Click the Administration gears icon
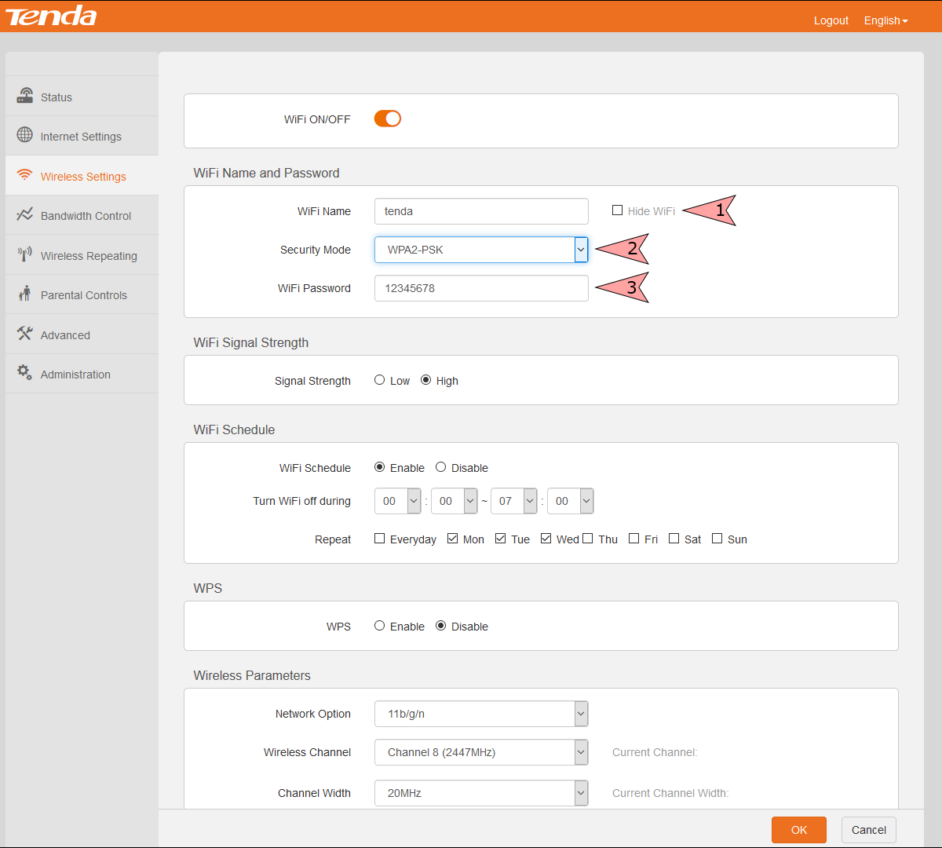 pos(25,373)
